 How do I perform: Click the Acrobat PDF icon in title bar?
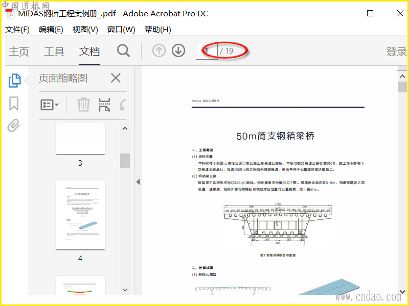10,13
